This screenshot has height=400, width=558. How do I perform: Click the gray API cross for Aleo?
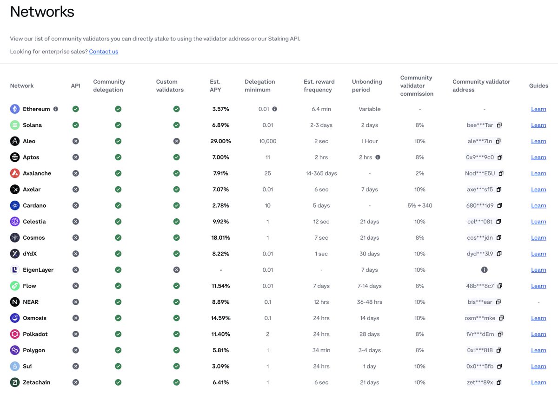[76, 141]
